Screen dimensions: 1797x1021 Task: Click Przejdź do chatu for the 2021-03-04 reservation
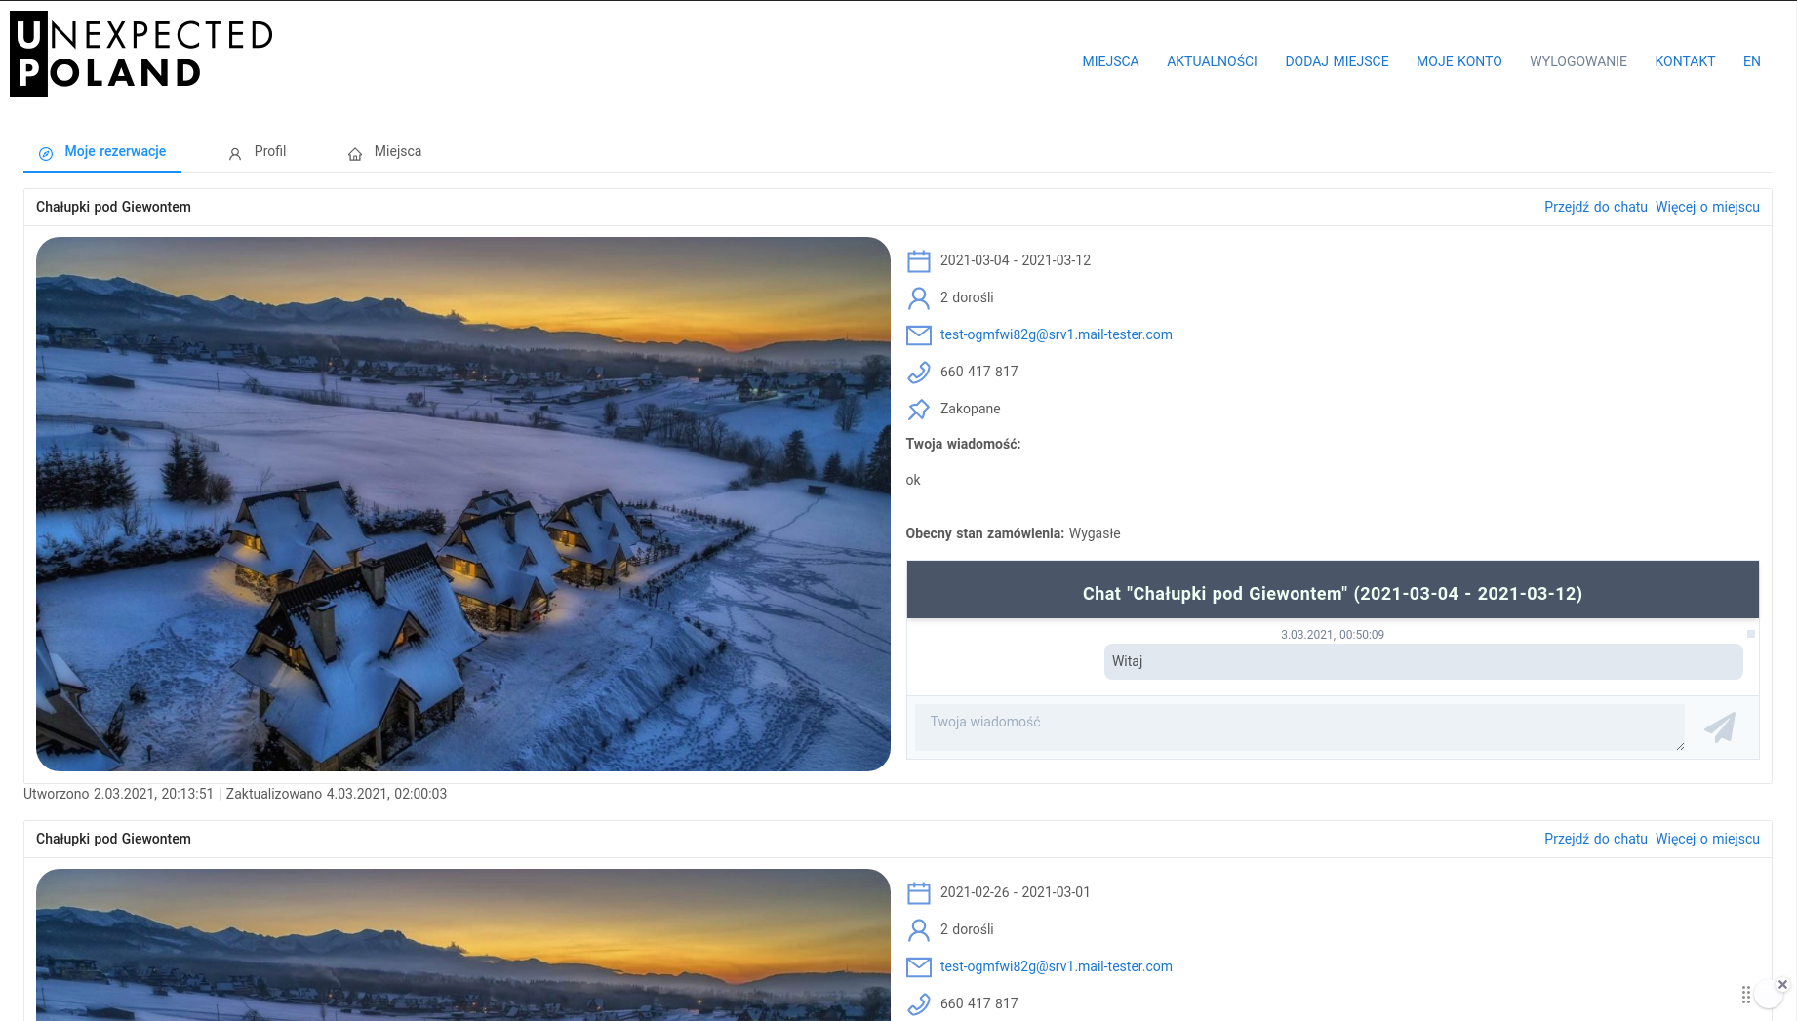tap(1596, 207)
